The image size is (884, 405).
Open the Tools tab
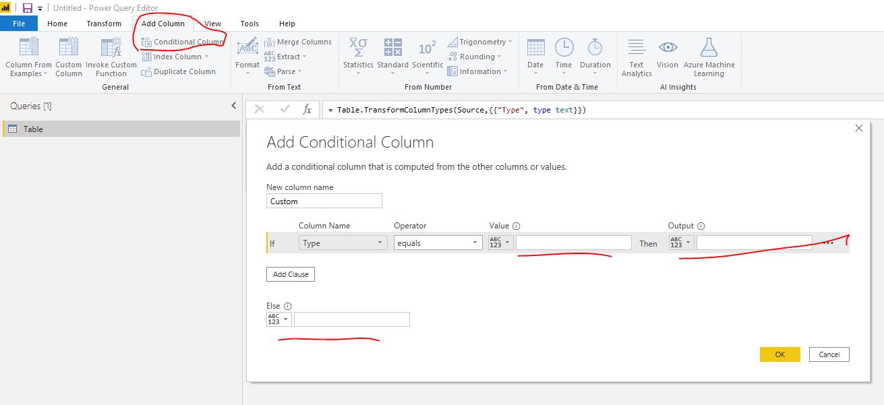point(249,24)
